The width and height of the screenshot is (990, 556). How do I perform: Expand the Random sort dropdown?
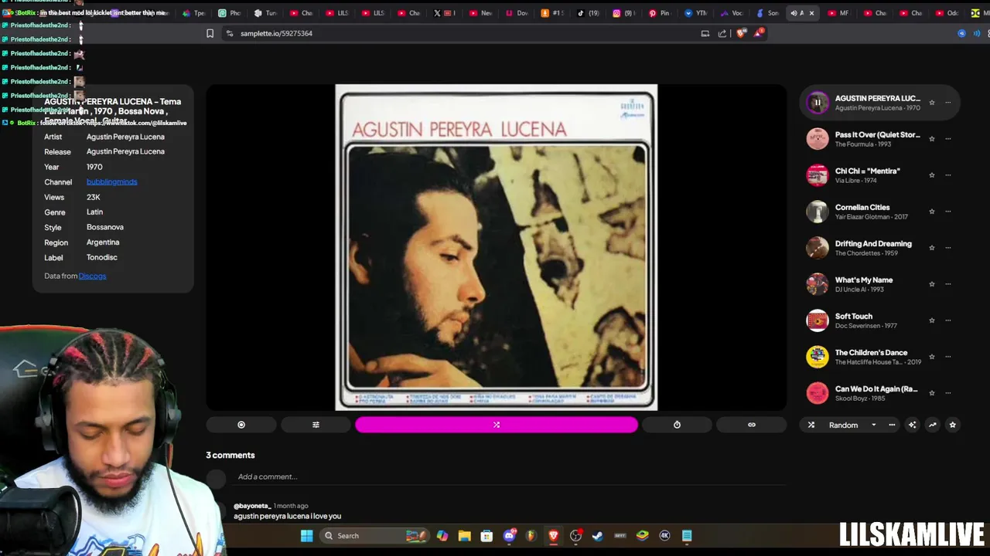(x=873, y=425)
